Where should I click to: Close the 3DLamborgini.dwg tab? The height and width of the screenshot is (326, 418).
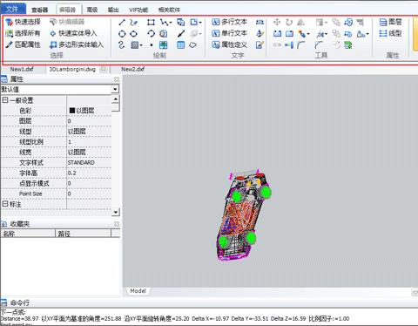[103, 69]
